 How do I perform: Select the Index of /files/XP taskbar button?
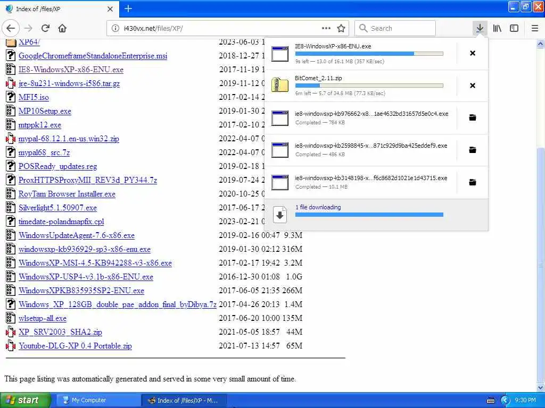[184, 401]
